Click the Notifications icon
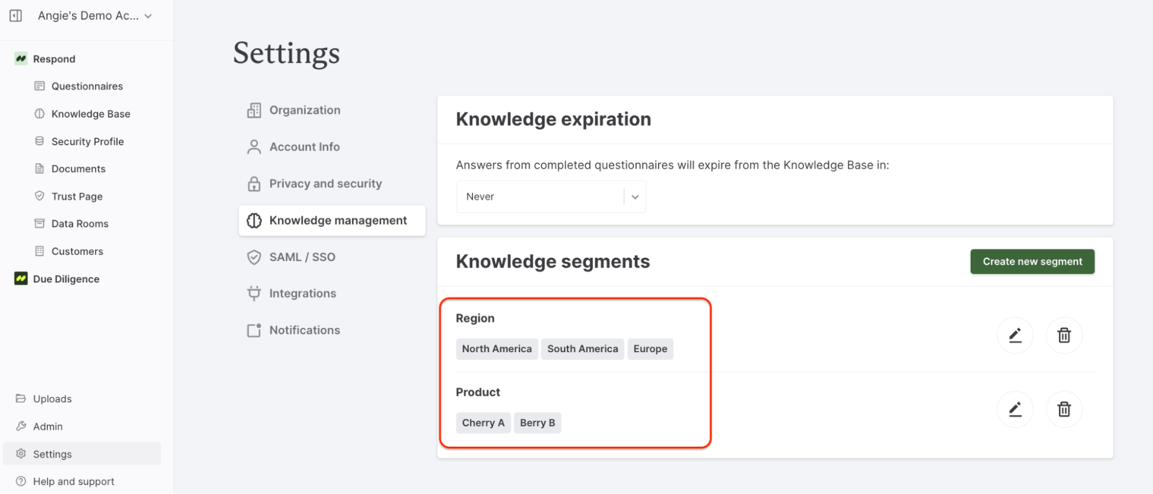Screen dimensions: 1153x494 [254, 330]
